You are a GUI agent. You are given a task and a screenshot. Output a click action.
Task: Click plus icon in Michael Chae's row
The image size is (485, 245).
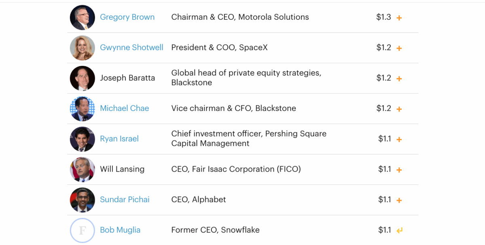click(x=399, y=109)
